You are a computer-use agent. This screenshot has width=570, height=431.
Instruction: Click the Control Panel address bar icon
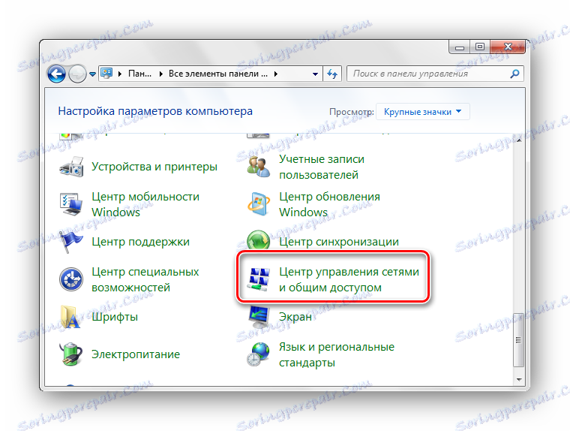coord(106,74)
